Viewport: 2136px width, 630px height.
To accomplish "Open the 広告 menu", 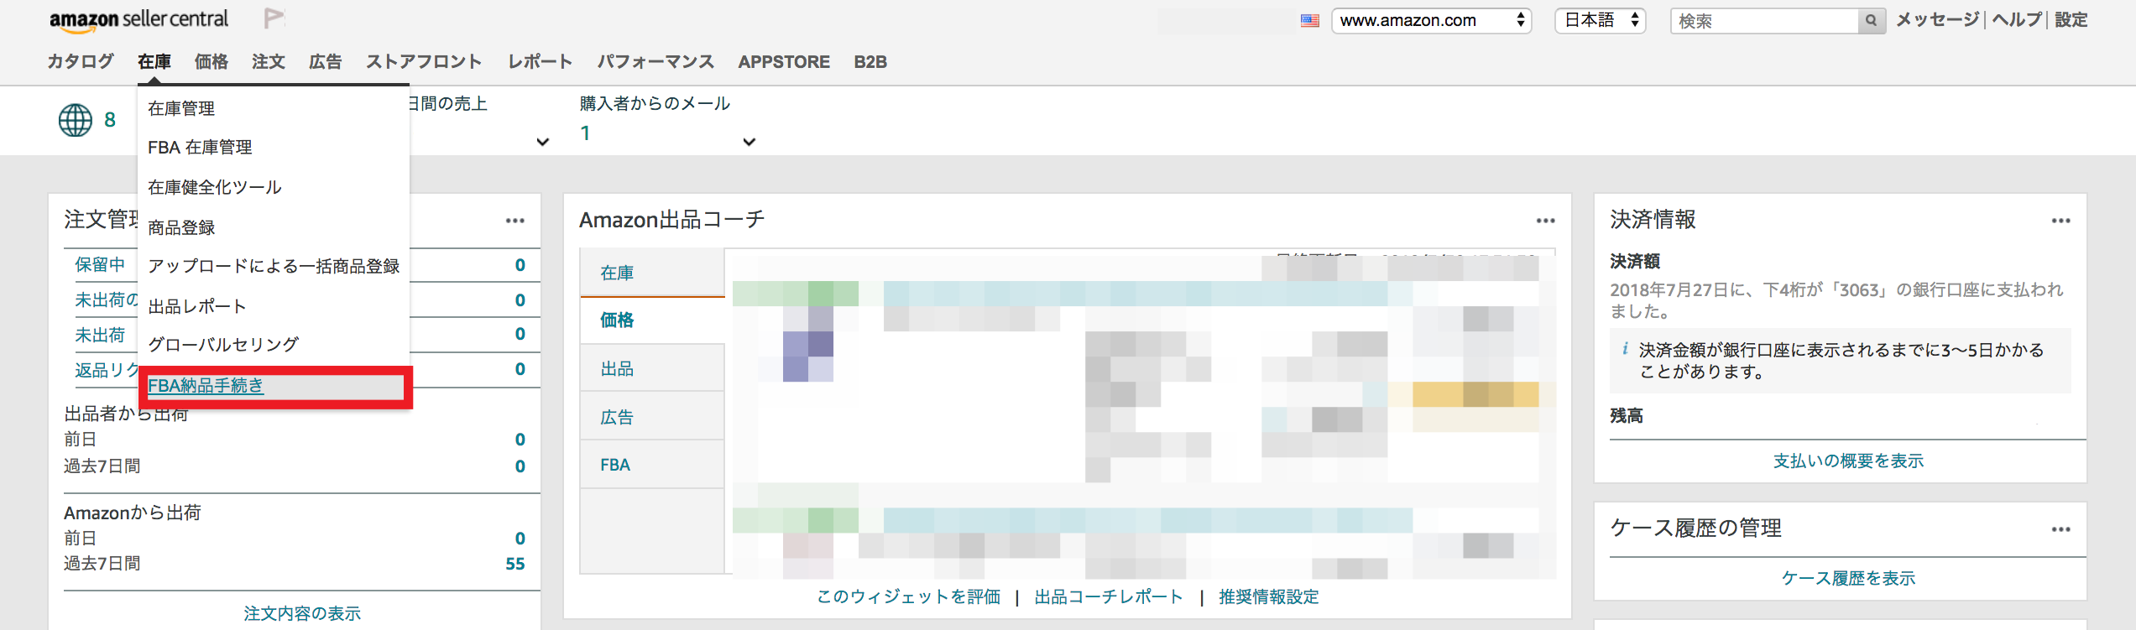I will coord(326,61).
